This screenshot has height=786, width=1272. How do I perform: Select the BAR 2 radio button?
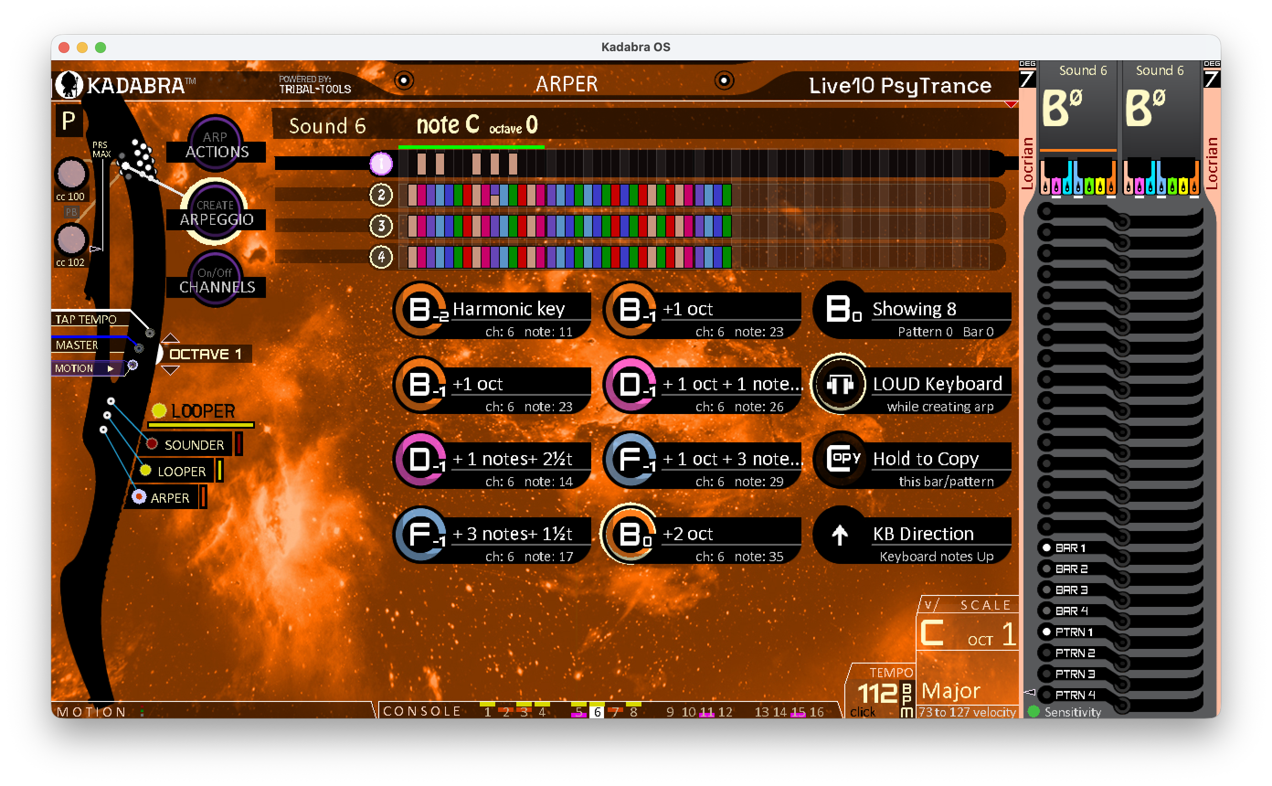1046,569
